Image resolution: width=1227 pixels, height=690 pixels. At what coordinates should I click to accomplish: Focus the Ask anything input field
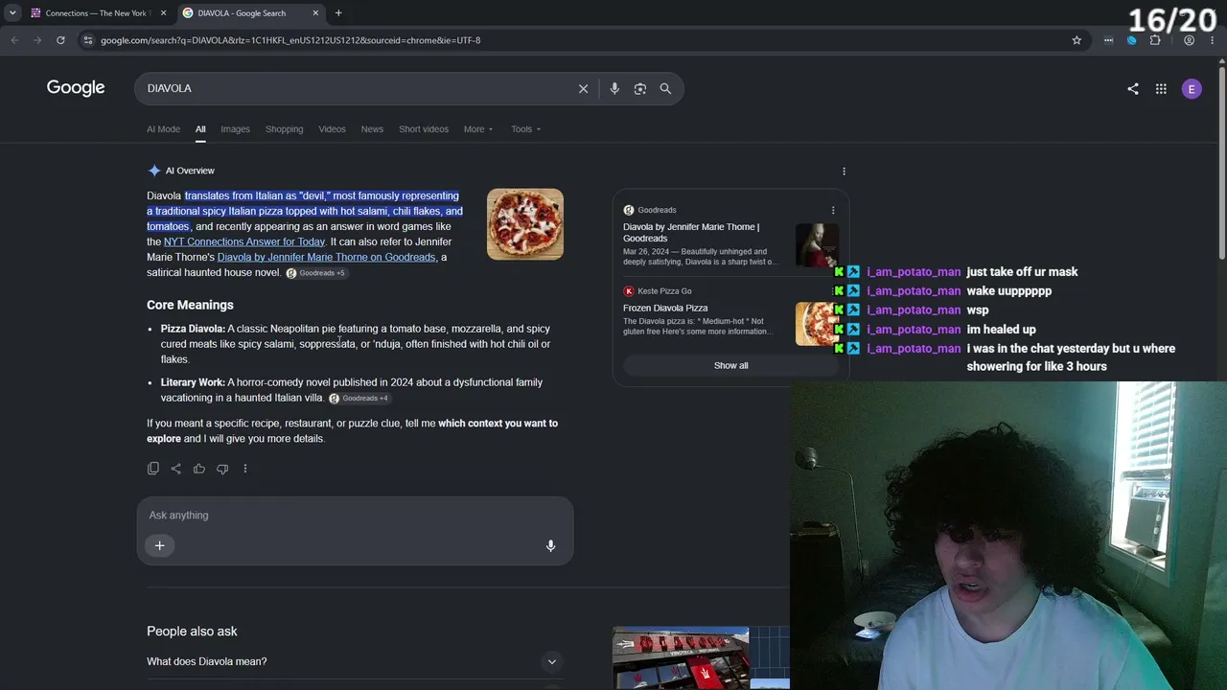355,516
